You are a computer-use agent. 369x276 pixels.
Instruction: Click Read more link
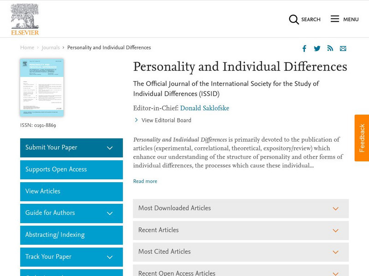click(x=145, y=181)
